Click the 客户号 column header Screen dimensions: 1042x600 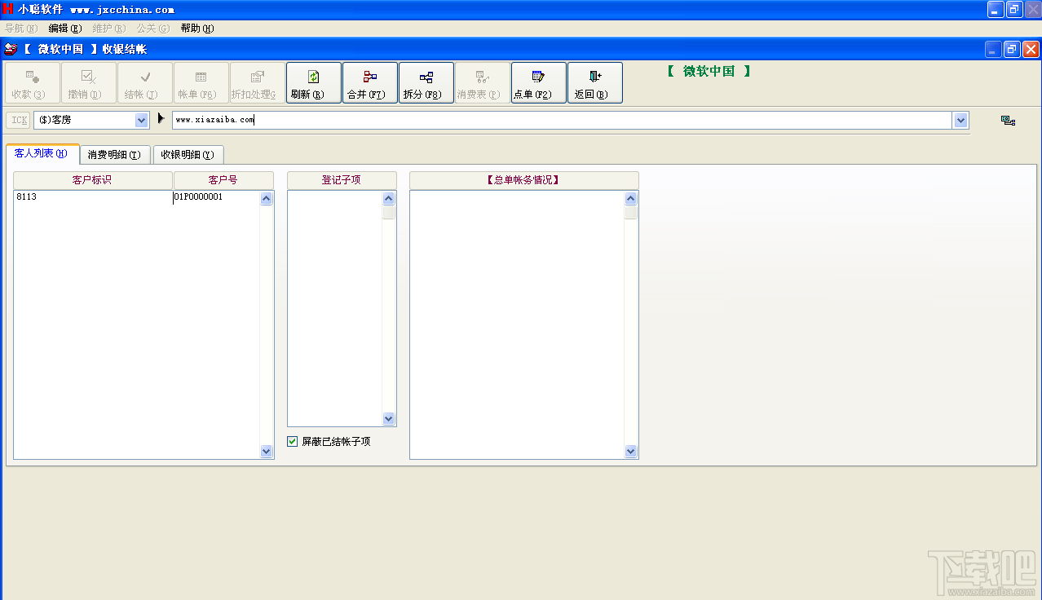click(223, 180)
